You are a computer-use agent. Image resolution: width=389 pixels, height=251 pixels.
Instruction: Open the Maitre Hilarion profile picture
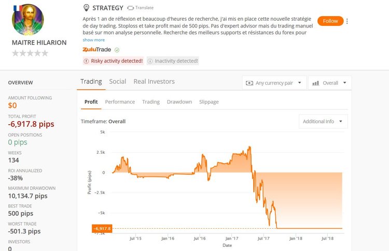[x=27, y=20]
